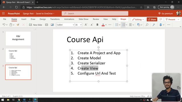Select the Format Painter icon
The width and height of the screenshot is (182, 102).
tap(18, 25)
